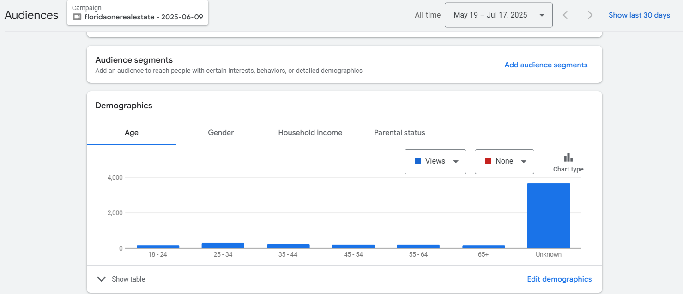Image resolution: width=683 pixels, height=294 pixels.
Task: Click the Audience segments heading
Action: point(134,60)
